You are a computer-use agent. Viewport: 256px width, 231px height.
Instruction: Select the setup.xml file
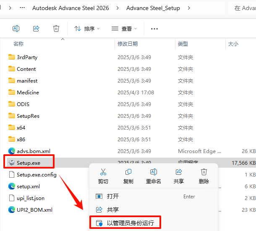[x=24, y=187]
